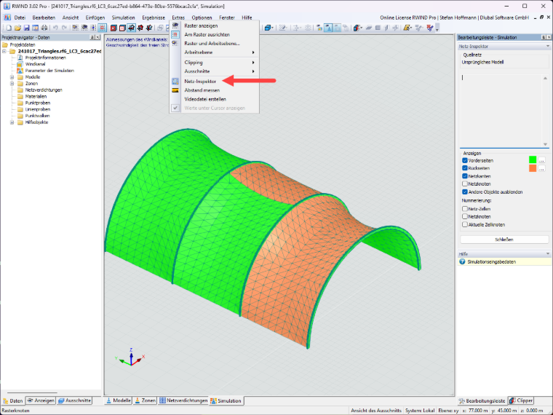
Task: Click the redo arrow in the toolbar
Action: point(64,28)
